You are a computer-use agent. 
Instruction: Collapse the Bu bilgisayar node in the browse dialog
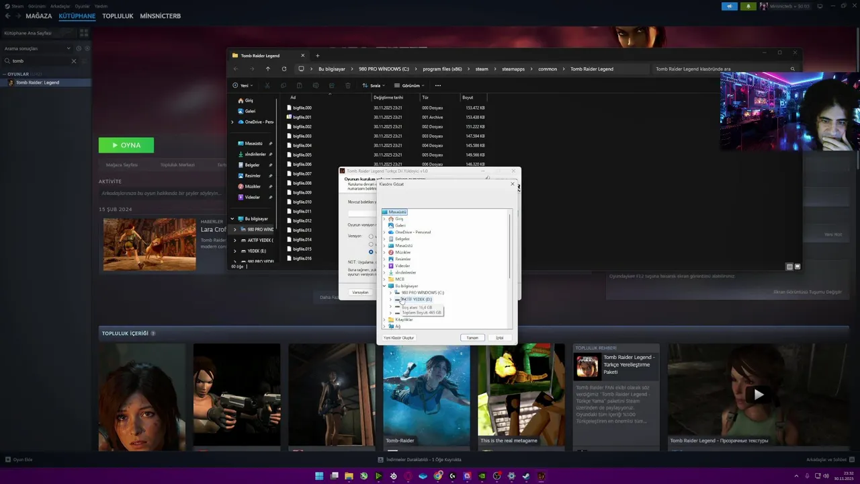384,286
